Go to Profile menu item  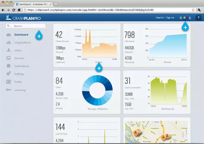(x=18, y=82)
